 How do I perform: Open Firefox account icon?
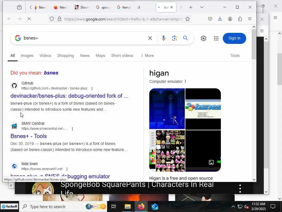coord(230,19)
